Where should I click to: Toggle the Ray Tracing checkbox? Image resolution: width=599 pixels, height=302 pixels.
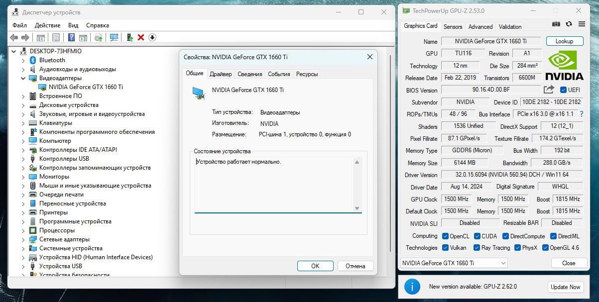click(477, 248)
